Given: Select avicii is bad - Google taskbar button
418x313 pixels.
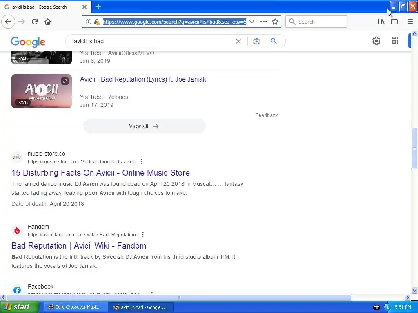Looking at the screenshot, I should click(141, 307).
